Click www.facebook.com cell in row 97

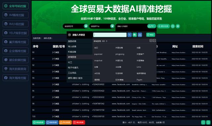tap(121, 97)
